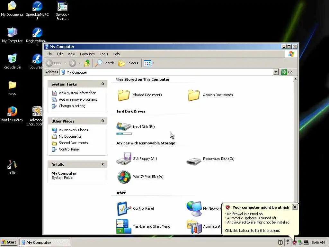Image resolution: width=329 pixels, height=247 pixels.
Task: Click the red security shield tray icon
Action: click(294, 242)
